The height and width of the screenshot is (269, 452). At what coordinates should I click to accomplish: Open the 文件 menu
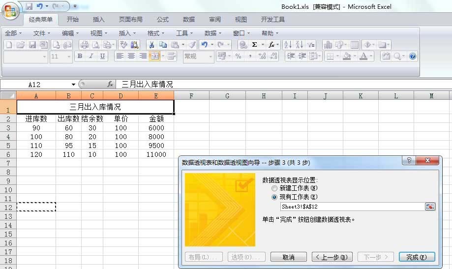(x=41, y=33)
